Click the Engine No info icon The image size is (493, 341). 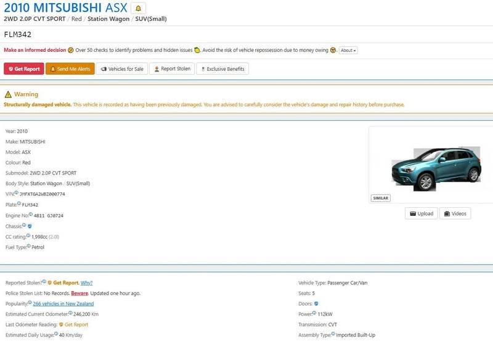[x=31, y=215]
